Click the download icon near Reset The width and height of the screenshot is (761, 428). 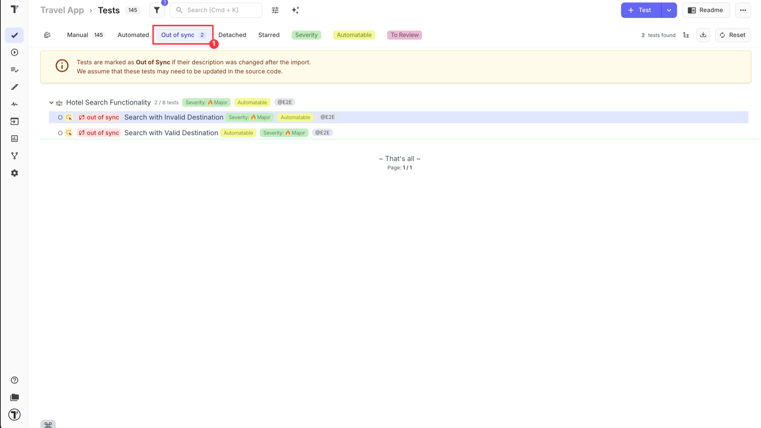(703, 34)
